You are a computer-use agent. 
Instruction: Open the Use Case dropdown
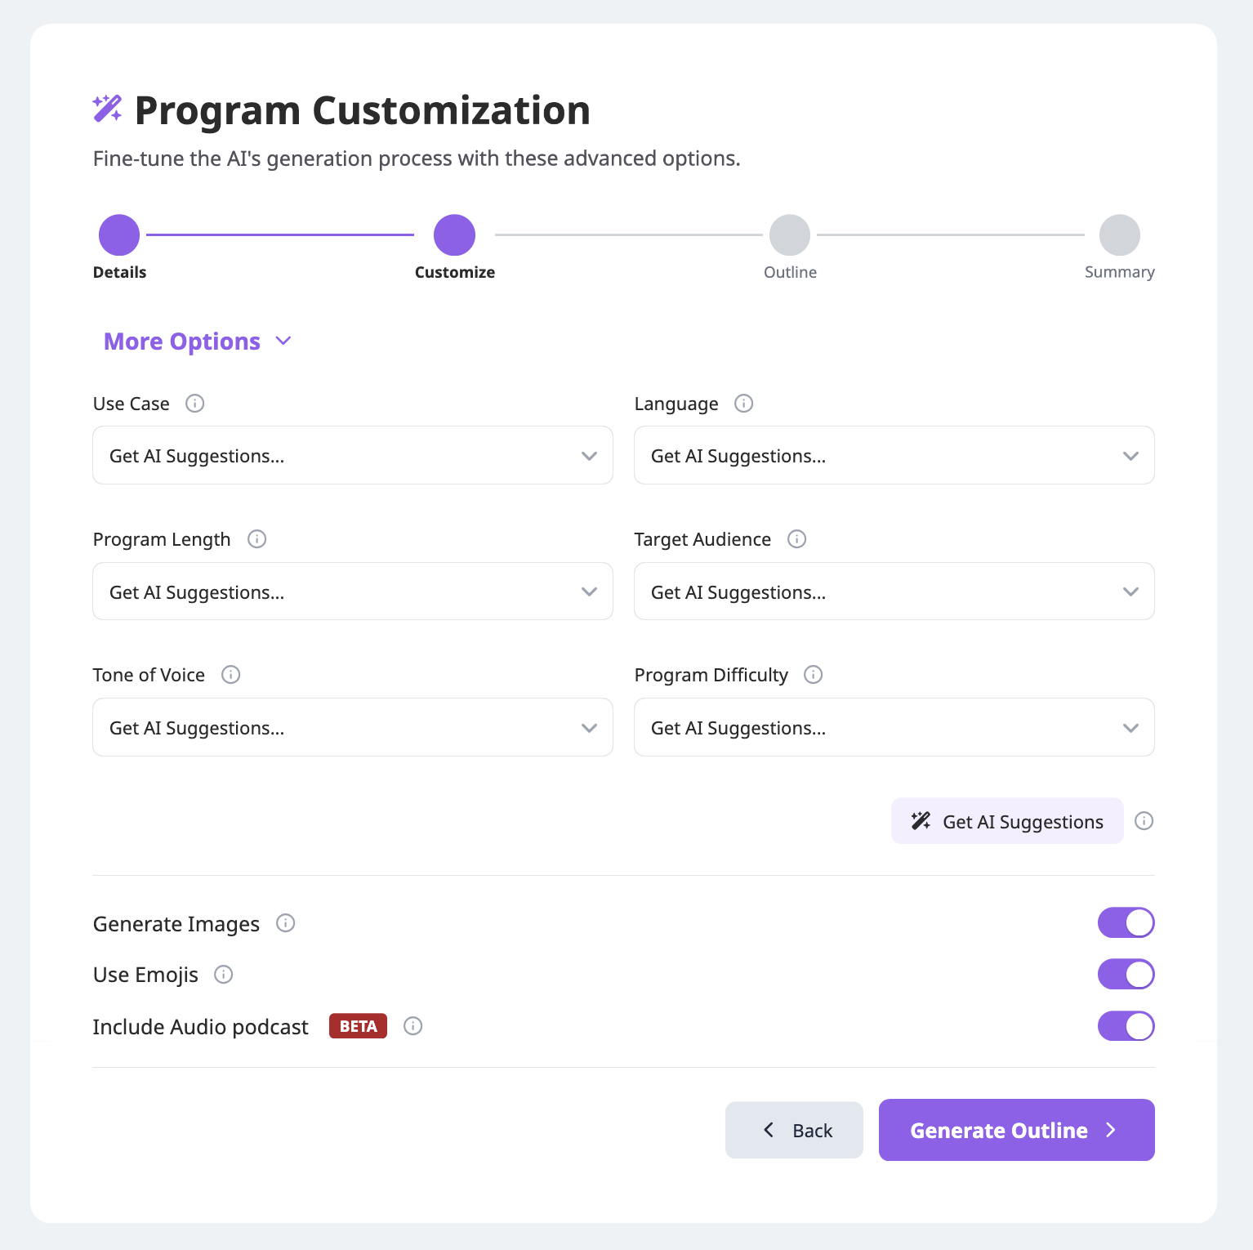[x=353, y=455]
